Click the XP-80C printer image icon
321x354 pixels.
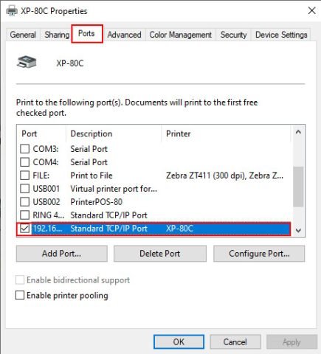27,62
